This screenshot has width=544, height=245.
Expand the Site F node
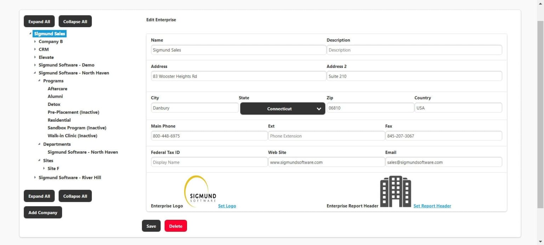[44, 168]
